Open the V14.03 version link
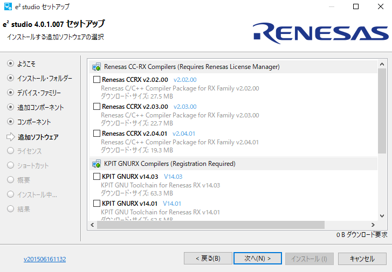 pos(173,177)
